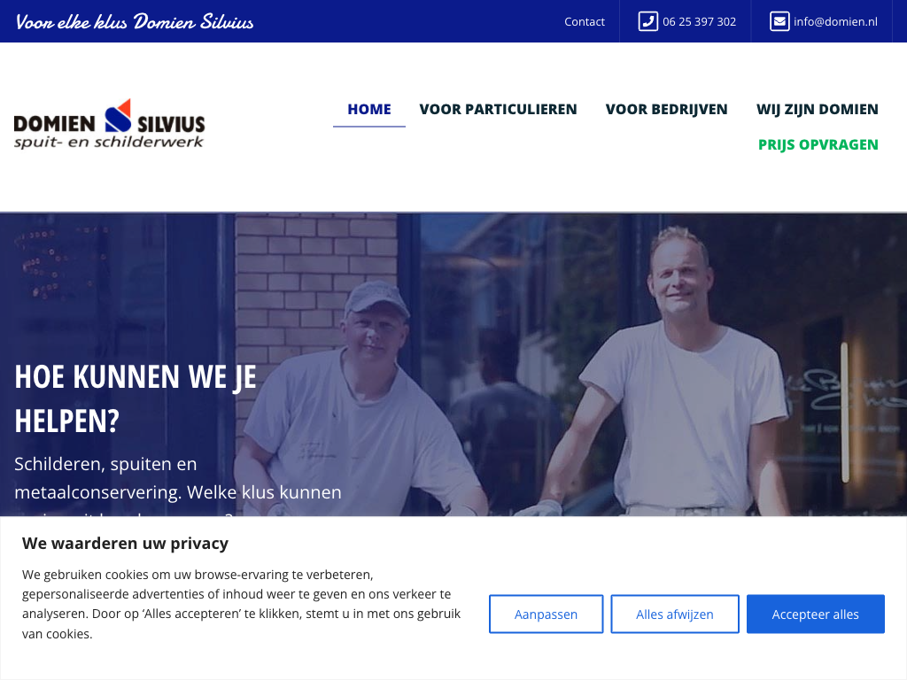Go to the Home menu item
Image resolution: width=907 pixels, height=680 pixels.
point(369,109)
